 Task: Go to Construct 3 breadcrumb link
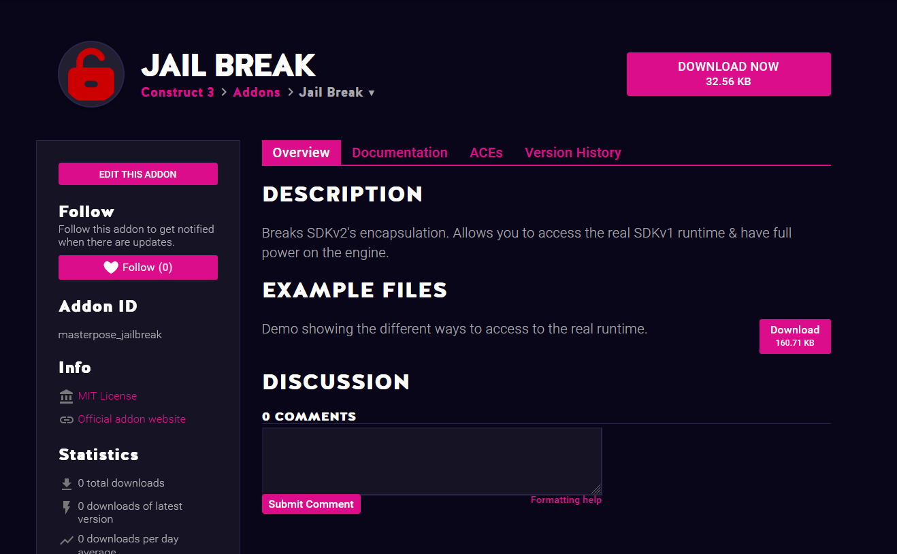tap(178, 93)
